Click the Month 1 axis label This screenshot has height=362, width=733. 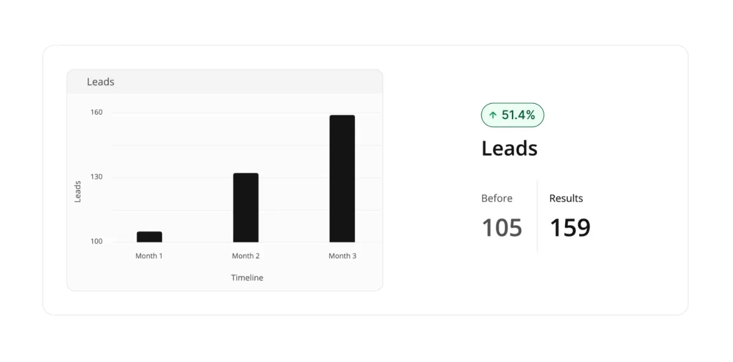tap(149, 256)
